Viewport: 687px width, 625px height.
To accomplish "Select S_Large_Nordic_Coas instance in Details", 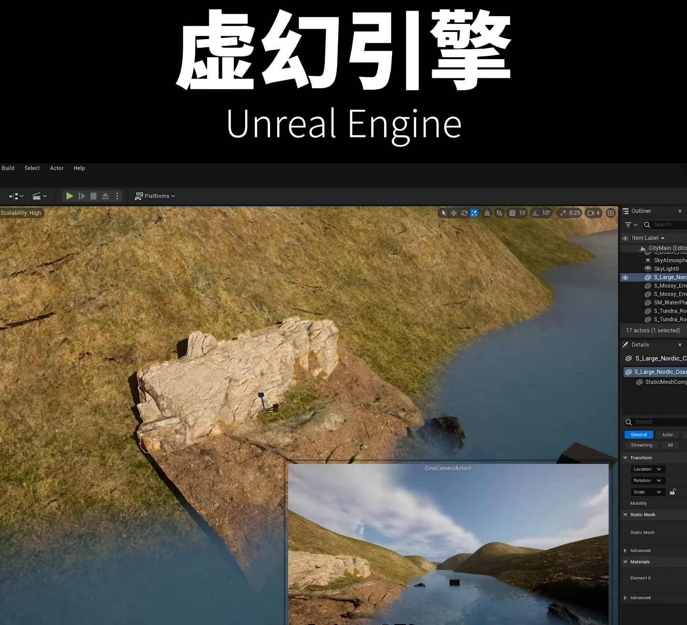I will (x=656, y=372).
